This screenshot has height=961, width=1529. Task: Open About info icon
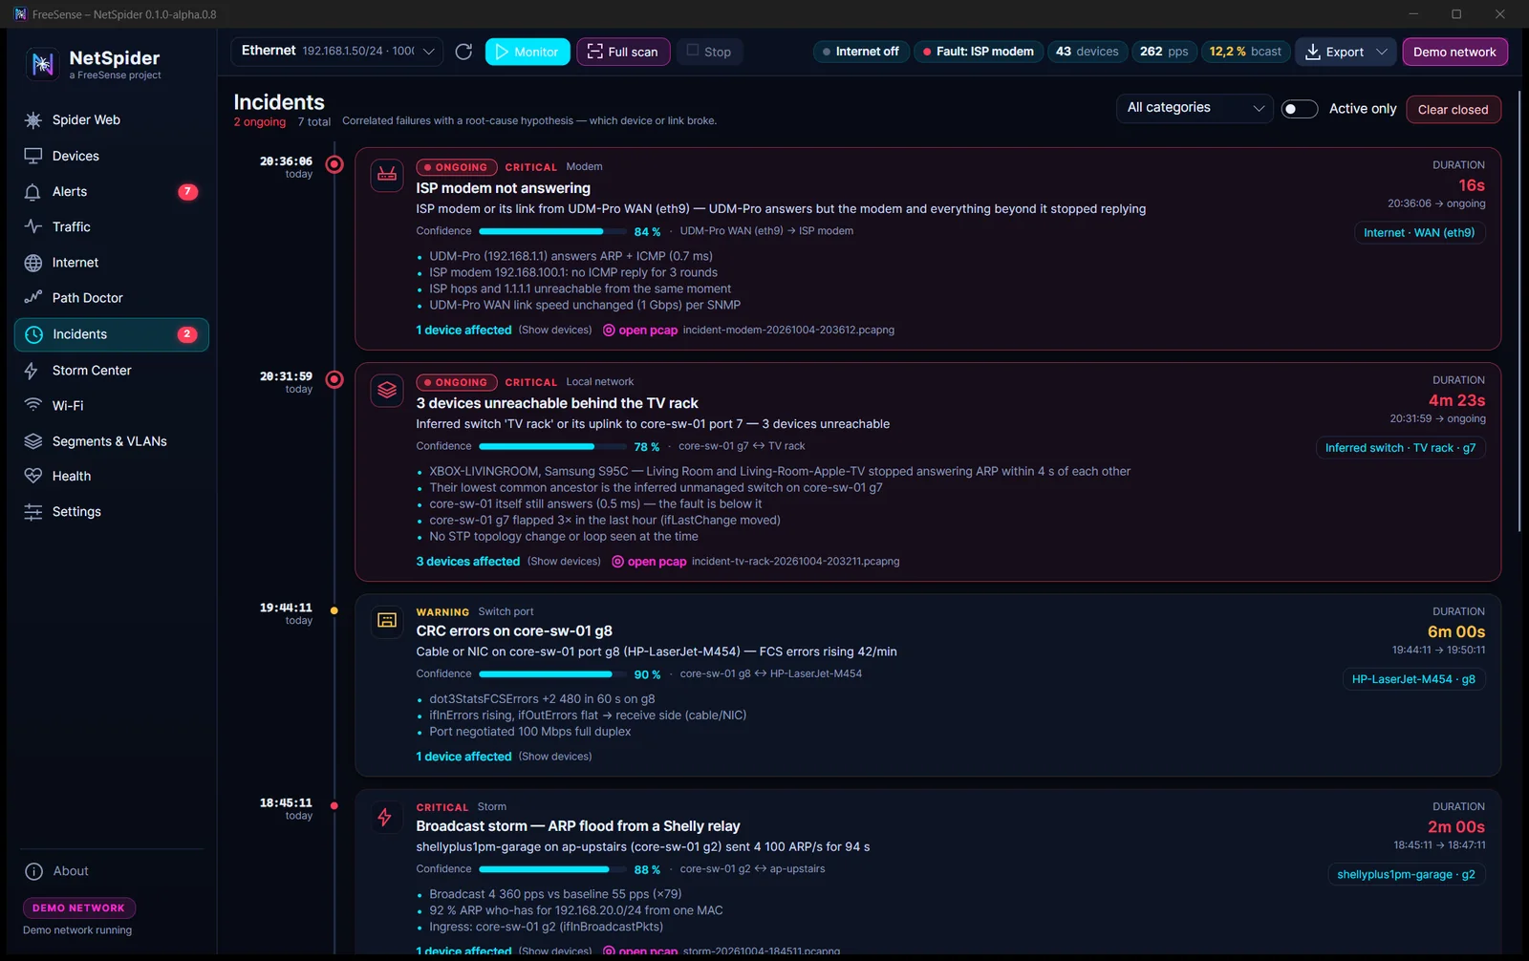click(x=33, y=871)
